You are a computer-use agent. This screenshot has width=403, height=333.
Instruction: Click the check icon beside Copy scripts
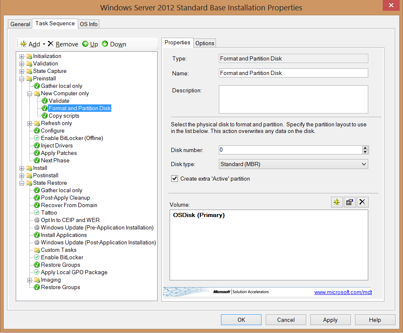pos(45,116)
